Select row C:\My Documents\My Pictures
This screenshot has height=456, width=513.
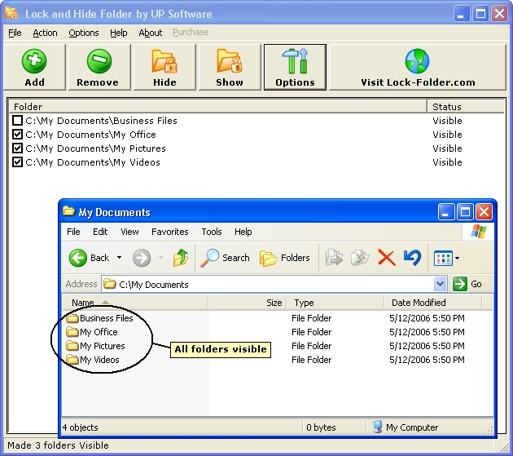pos(256,148)
